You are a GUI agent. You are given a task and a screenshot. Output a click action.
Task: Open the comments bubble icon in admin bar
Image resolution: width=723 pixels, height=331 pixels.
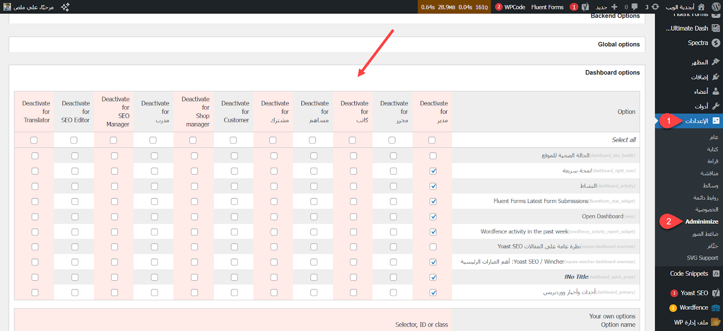coord(631,7)
